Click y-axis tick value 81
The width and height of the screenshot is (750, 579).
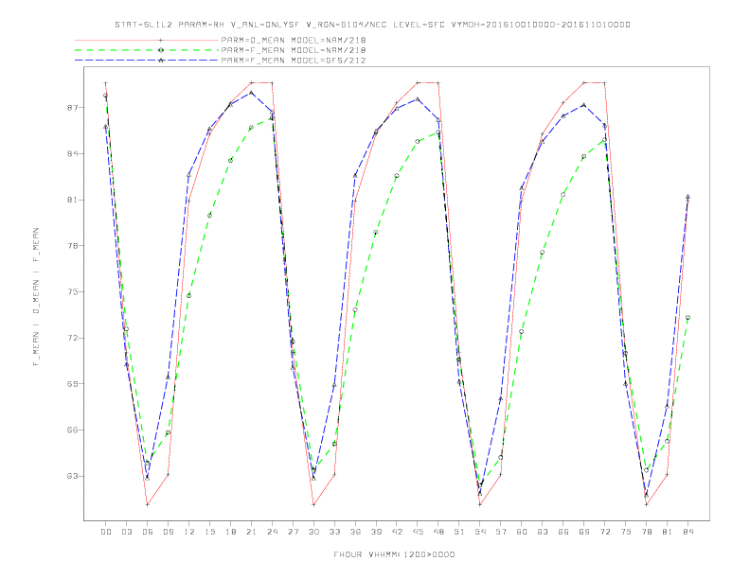pos(73,200)
